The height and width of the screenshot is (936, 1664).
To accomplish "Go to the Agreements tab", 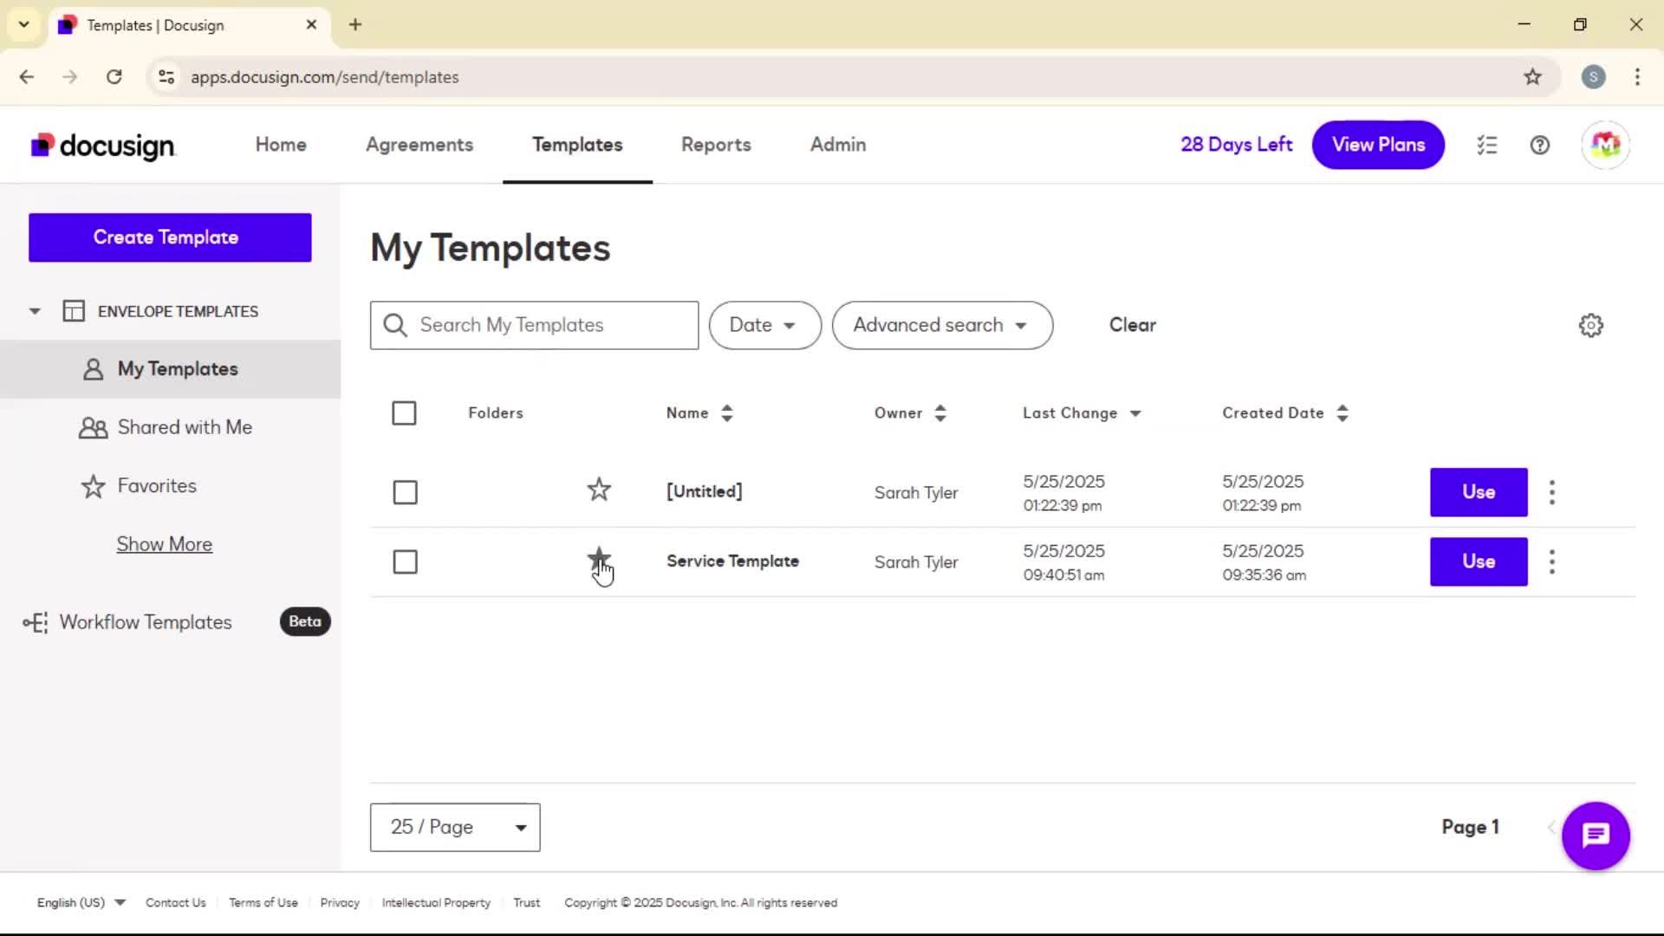I will [419, 146].
